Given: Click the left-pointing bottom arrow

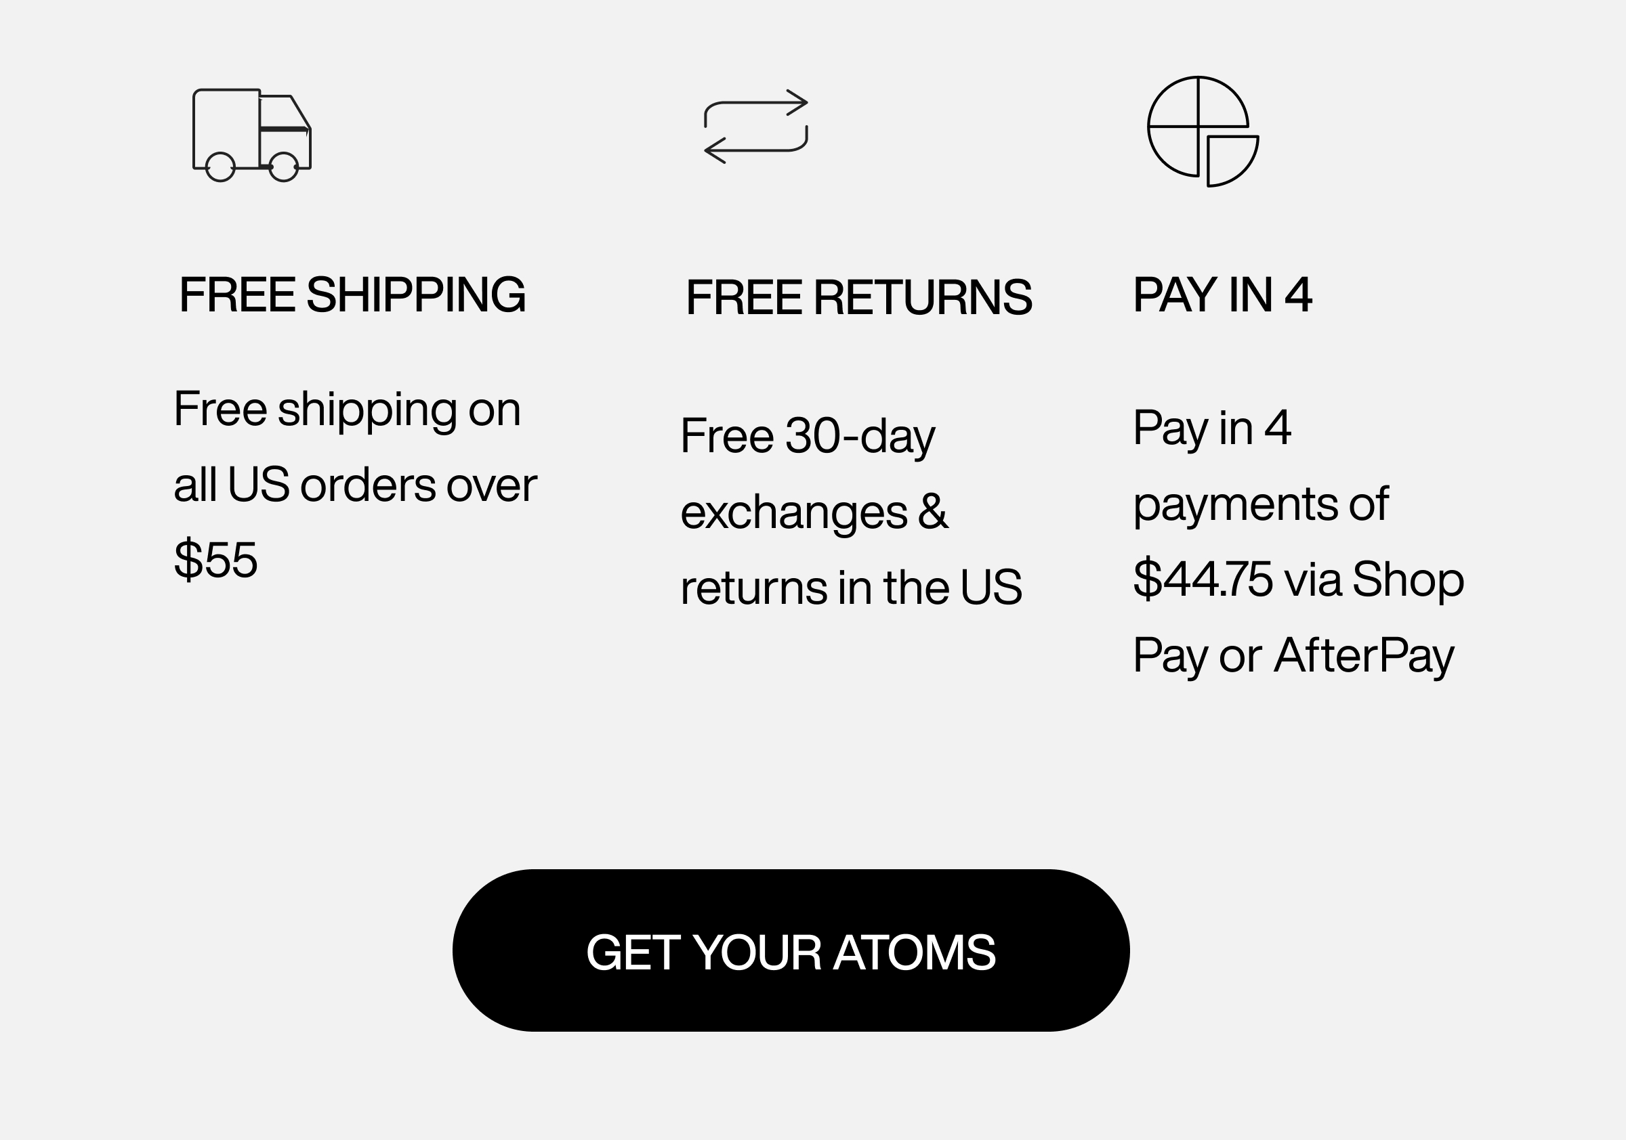Looking at the screenshot, I should 755,145.
